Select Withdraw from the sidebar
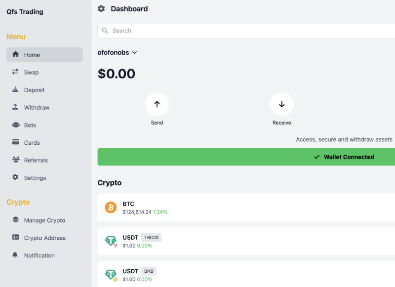The image size is (395, 287). (x=37, y=107)
